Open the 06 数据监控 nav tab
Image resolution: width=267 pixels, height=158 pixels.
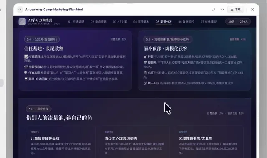tap(186, 22)
